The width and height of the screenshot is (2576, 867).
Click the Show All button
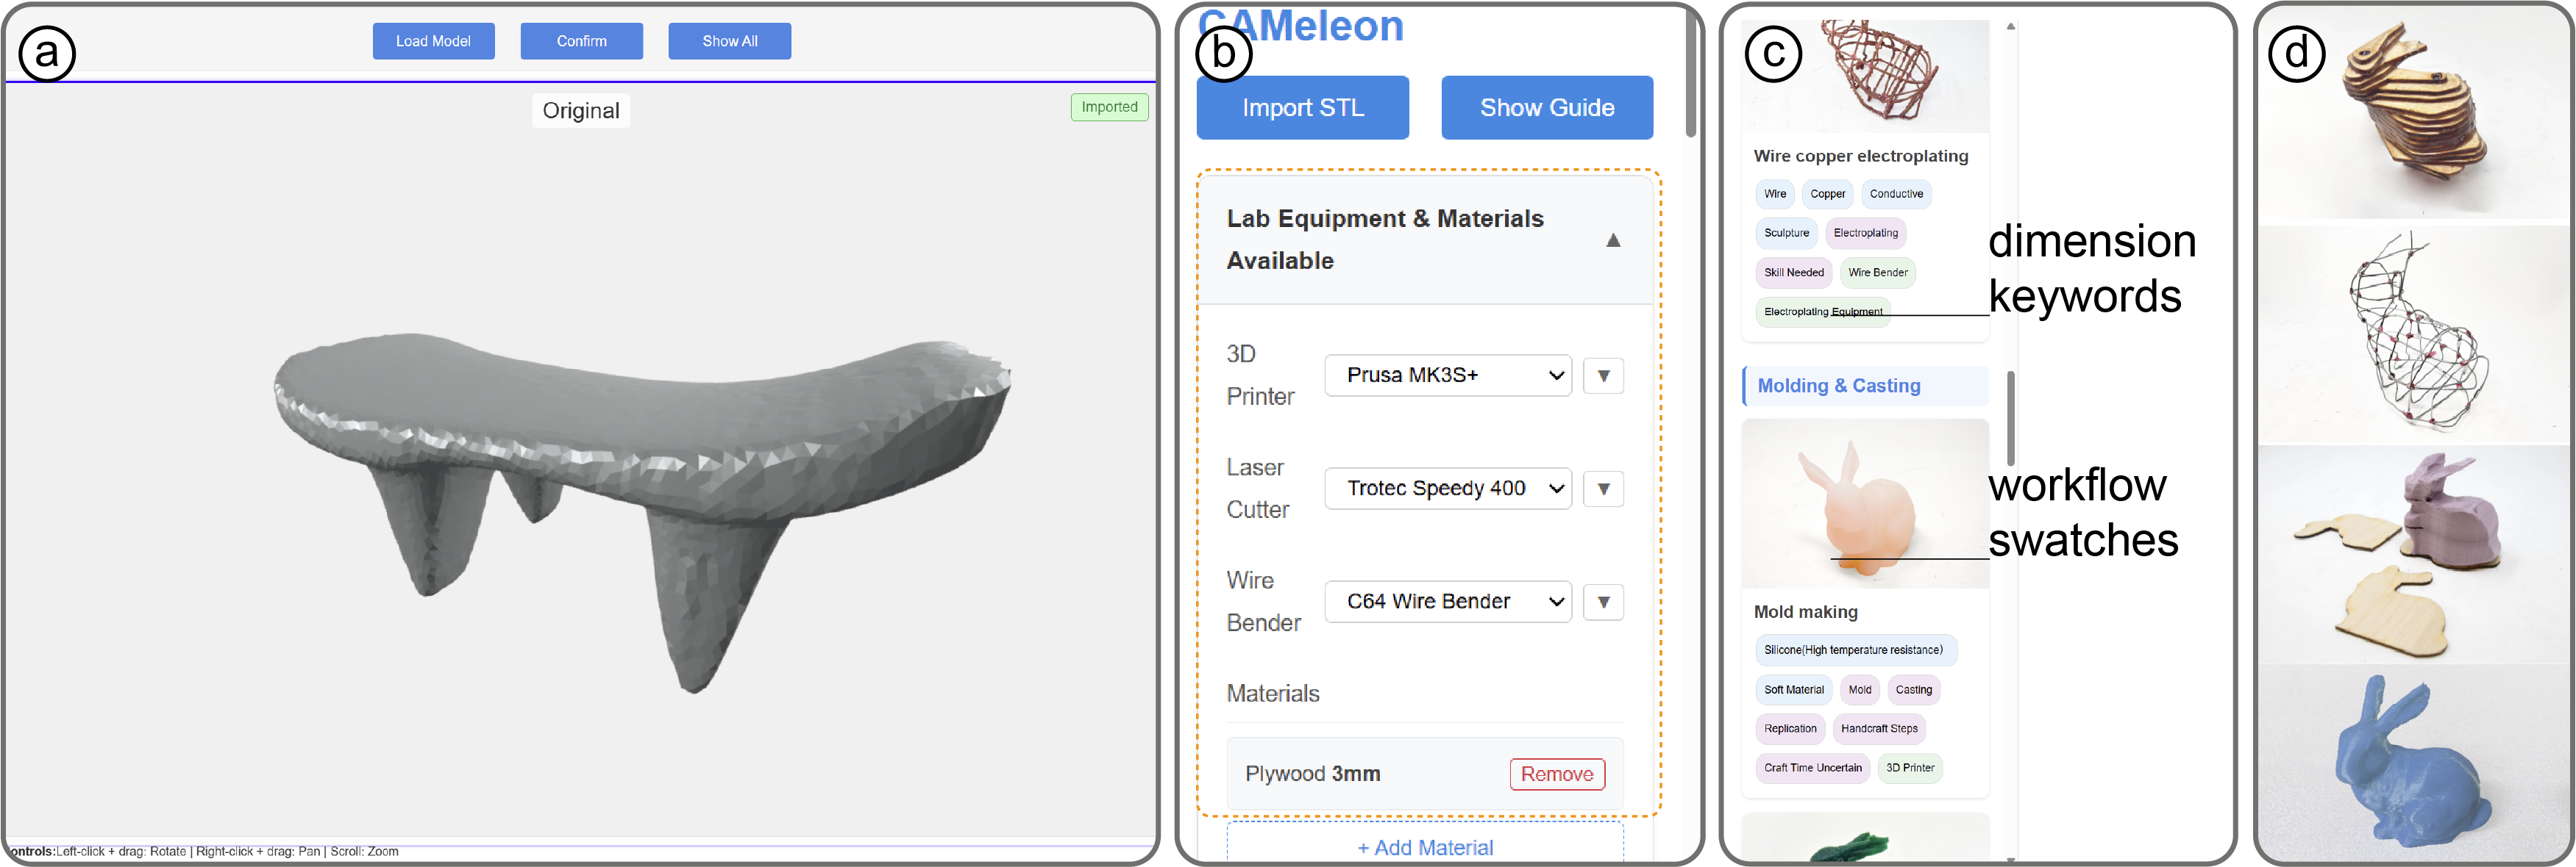729,41
